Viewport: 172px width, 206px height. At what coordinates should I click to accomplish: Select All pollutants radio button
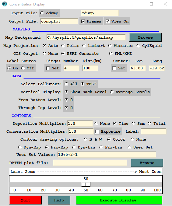(x=66, y=84)
